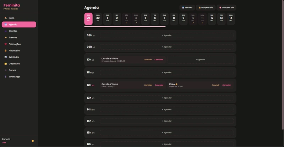Screen dimensions: 284x147
Task: Click Agendar in the 17h slot
Action: pos(166,144)
